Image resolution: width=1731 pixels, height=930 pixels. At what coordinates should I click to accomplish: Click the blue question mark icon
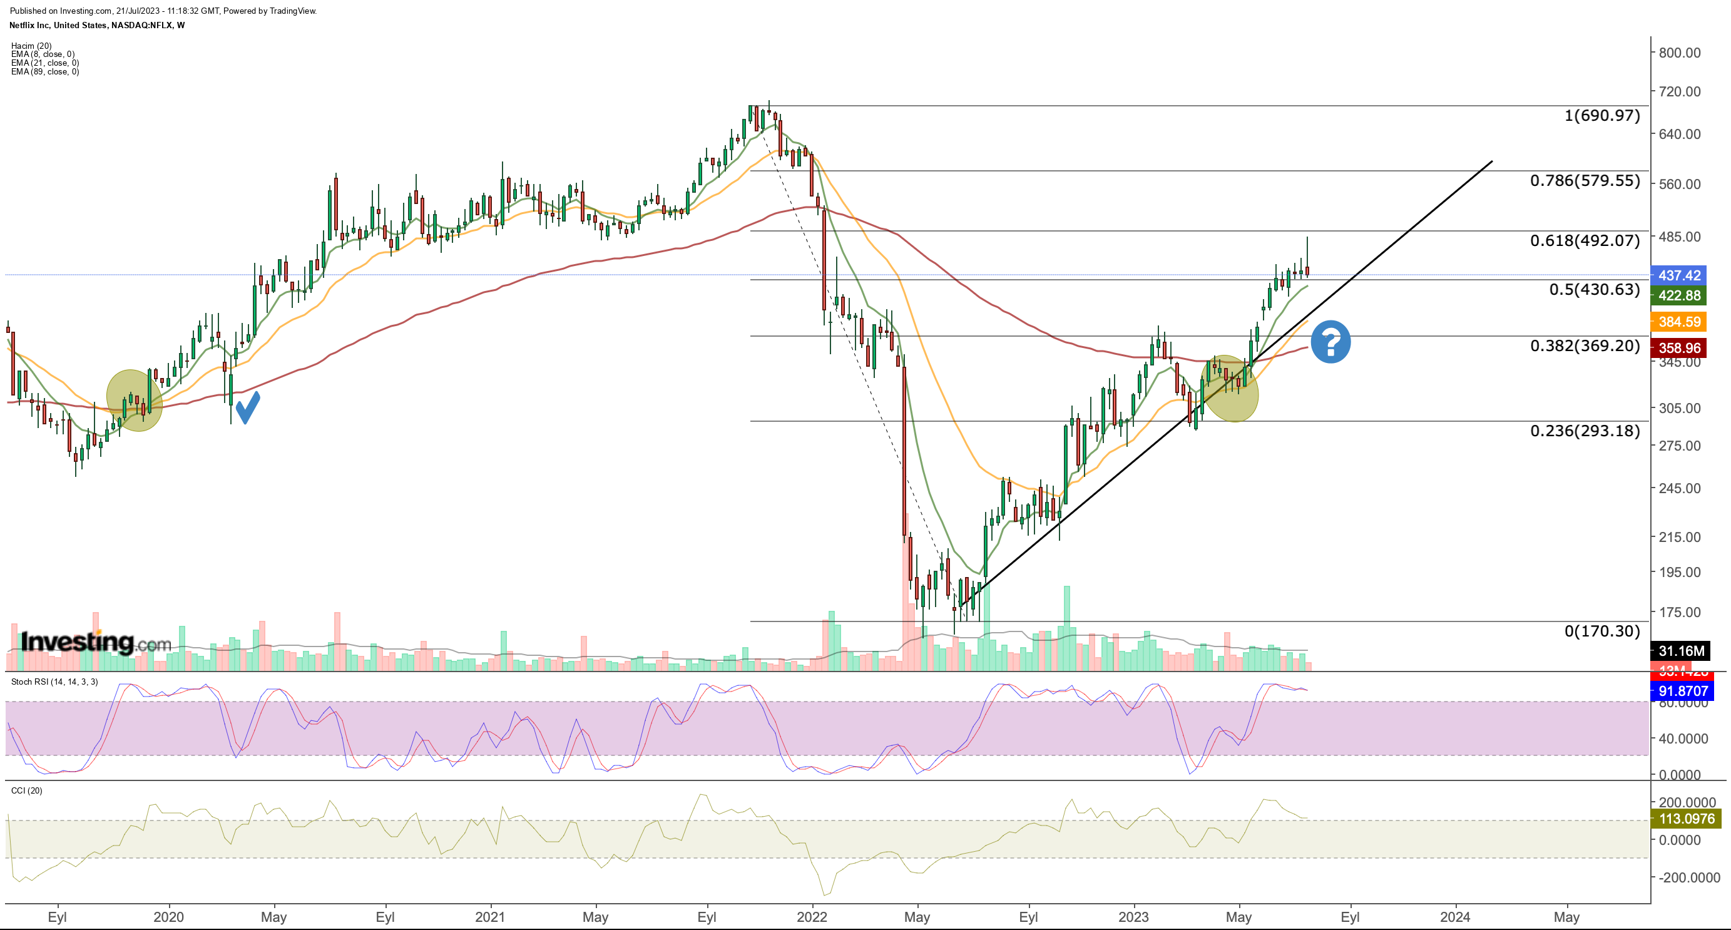click(x=1330, y=342)
